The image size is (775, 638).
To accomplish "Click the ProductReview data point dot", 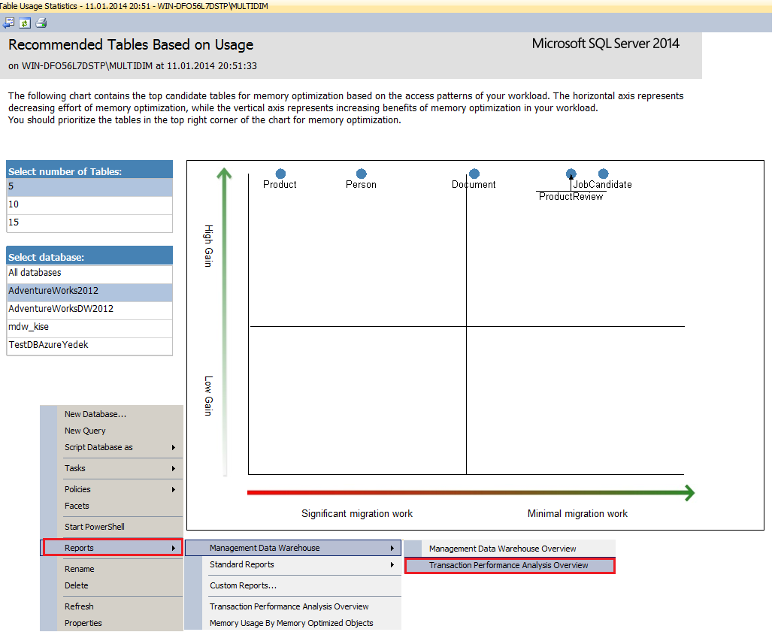I will 571,174.
